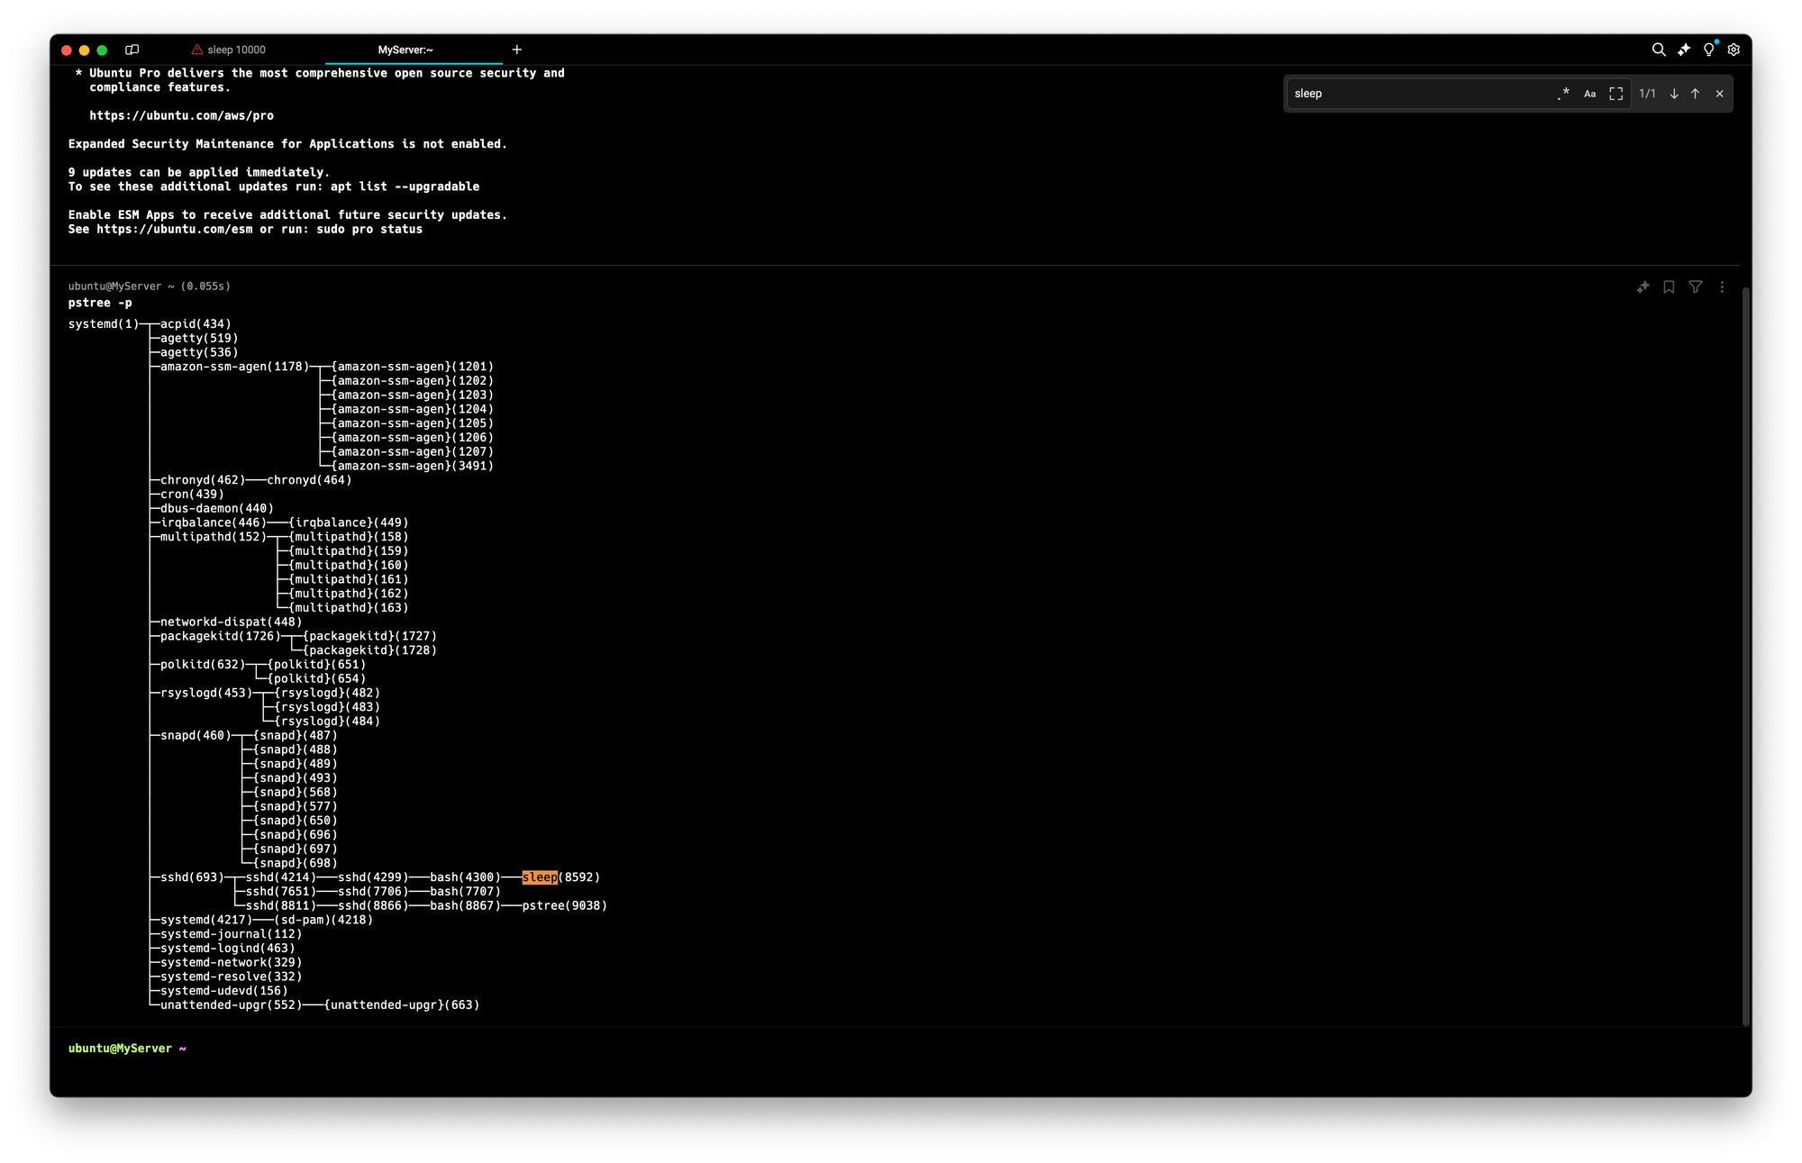Toggle case-sensitive search option
The image size is (1802, 1163).
[x=1589, y=94]
